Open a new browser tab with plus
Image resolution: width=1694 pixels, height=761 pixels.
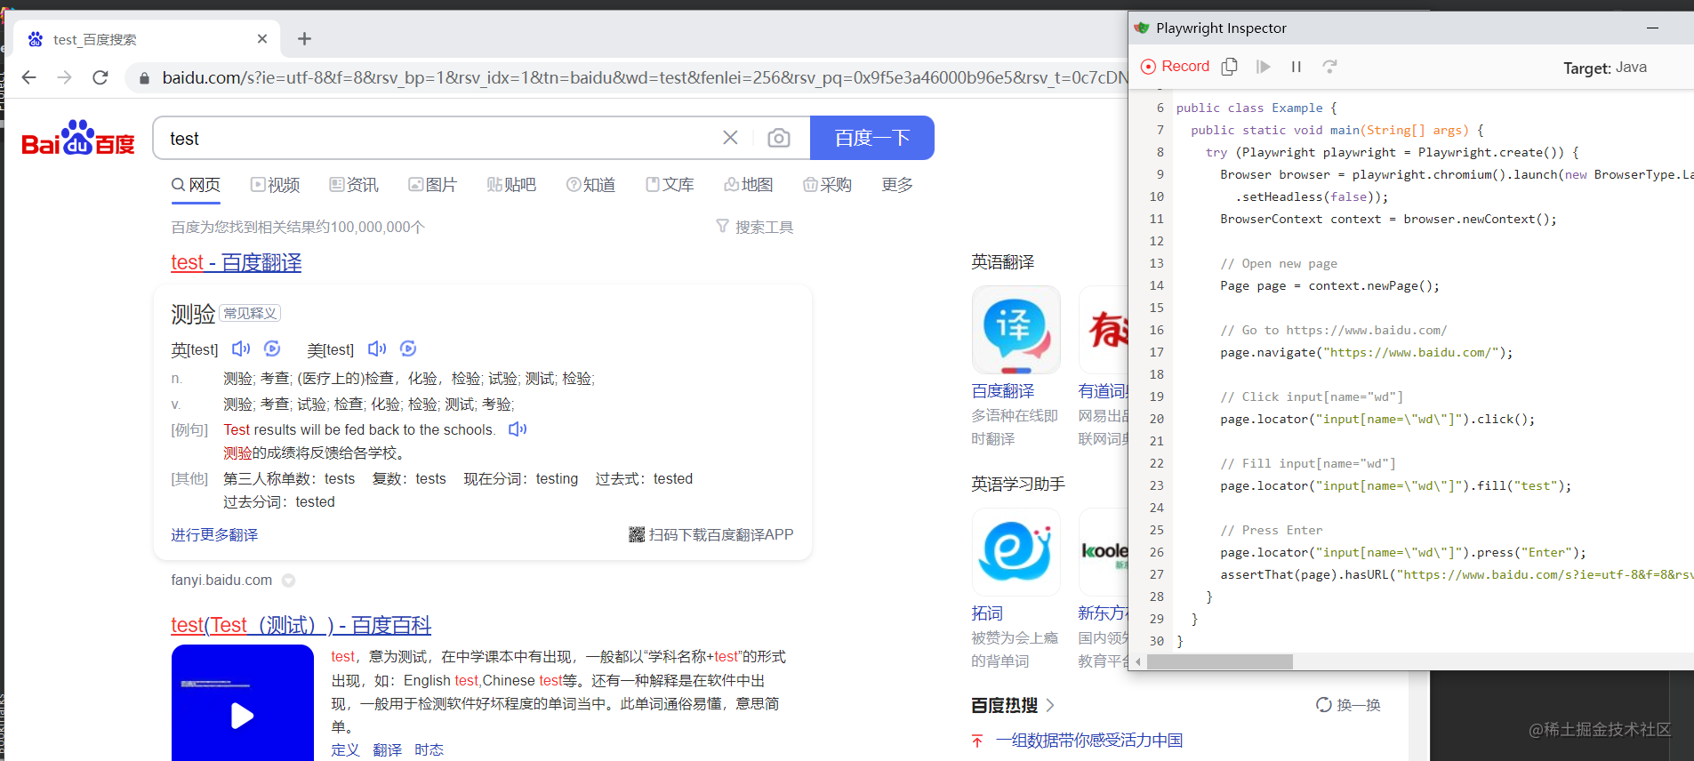click(x=304, y=39)
